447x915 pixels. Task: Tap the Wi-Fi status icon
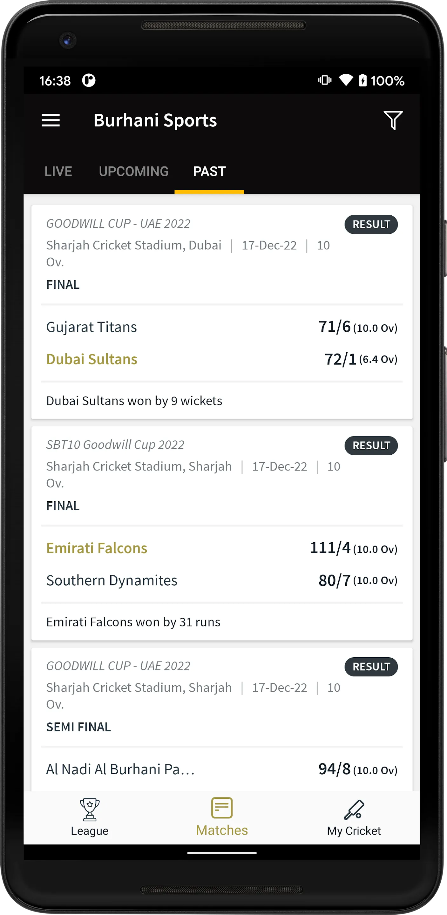tap(346, 80)
